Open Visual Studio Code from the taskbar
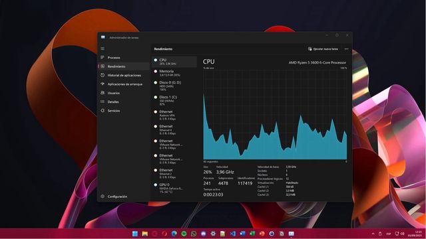426x239 pixels. tap(233, 234)
